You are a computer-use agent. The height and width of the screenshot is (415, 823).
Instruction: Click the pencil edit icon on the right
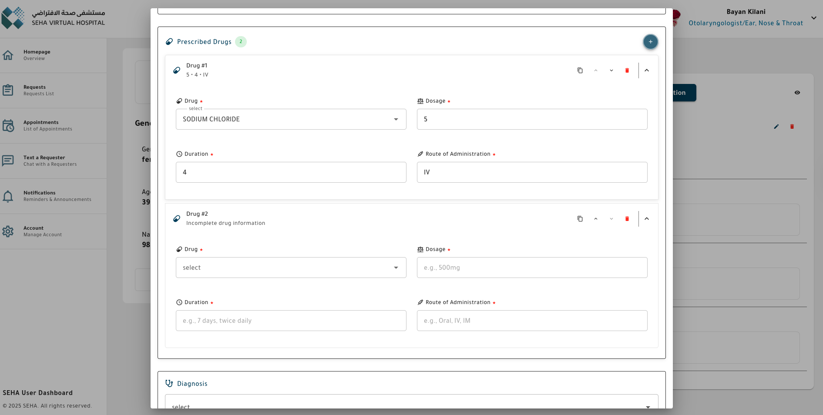click(x=776, y=127)
